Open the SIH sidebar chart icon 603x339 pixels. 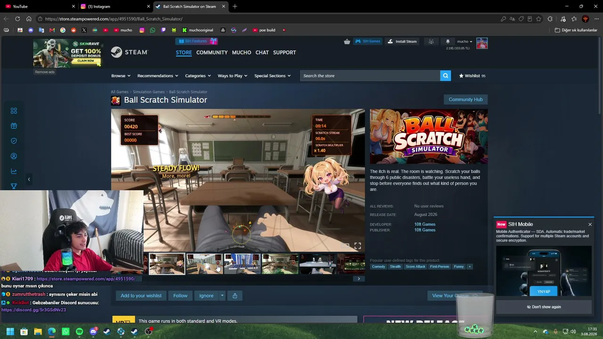click(14, 171)
